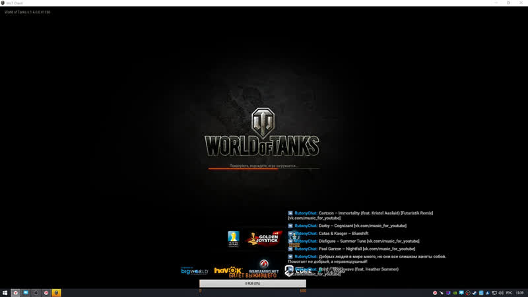The height and width of the screenshot is (297, 528).
Task: Switch the РУС input language indicator
Action: click(x=509, y=293)
